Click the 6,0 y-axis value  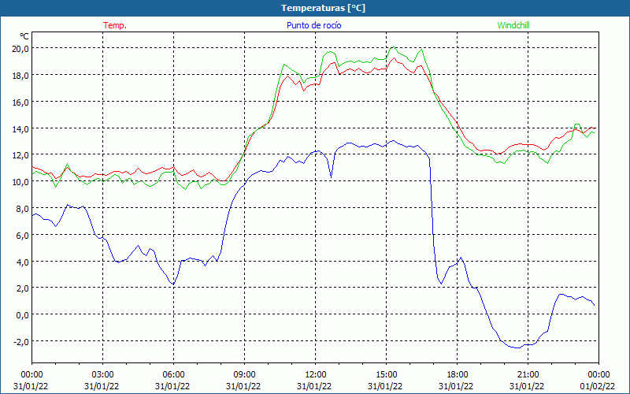point(23,236)
